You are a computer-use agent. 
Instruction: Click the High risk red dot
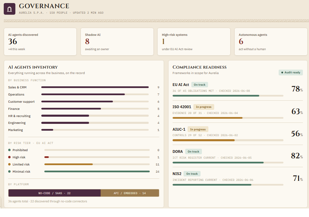9,157
